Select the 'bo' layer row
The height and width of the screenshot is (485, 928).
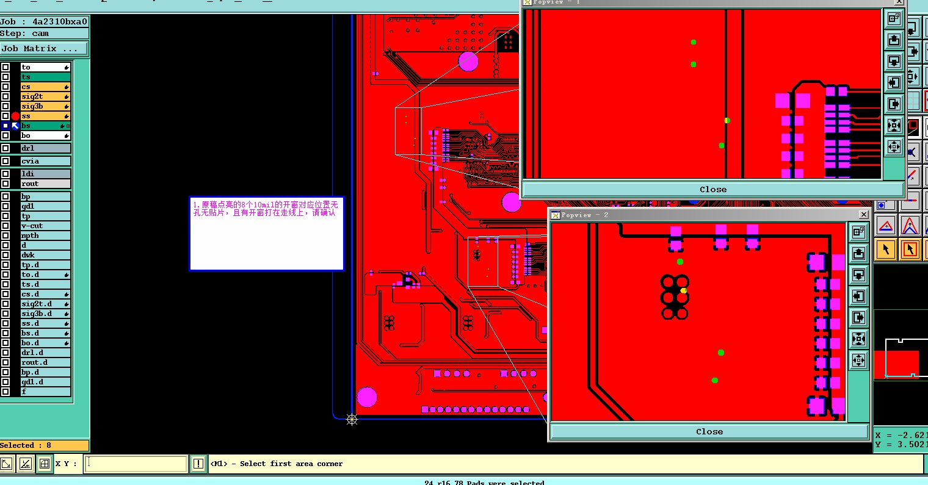click(46, 135)
